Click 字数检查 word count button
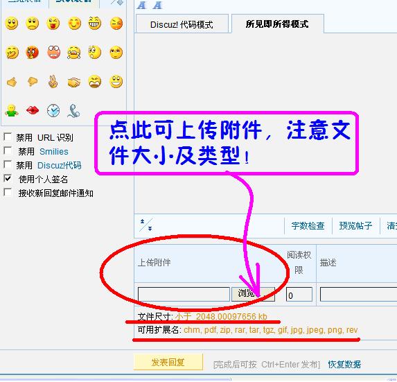The height and width of the screenshot is (382, 397). coord(308,225)
